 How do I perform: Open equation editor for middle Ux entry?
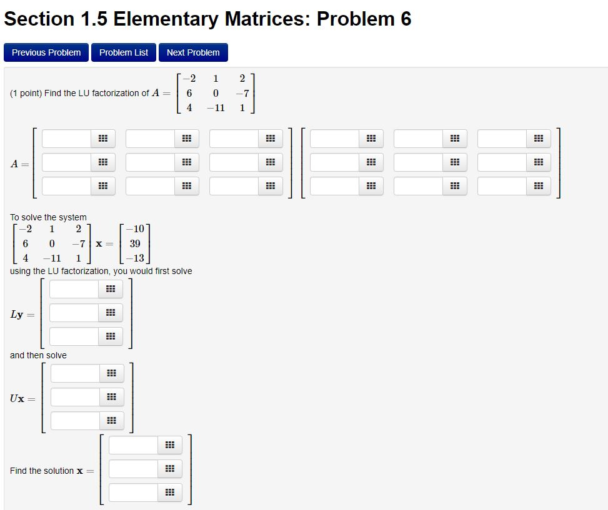point(111,396)
